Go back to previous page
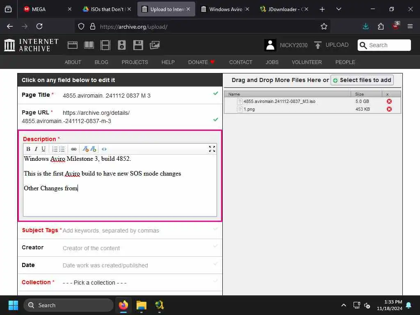This screenshot has width=420, height=315. coord(10,26)
